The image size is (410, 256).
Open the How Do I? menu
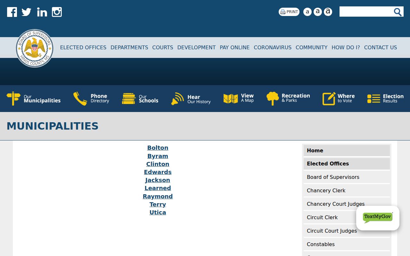[346, 47]
